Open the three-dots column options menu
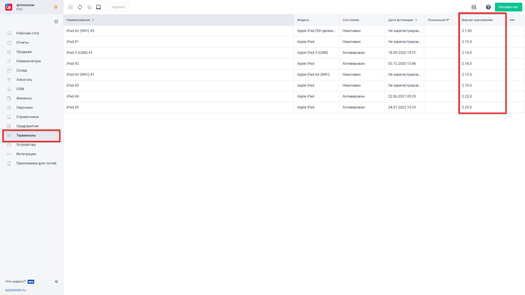 pos(512,20)
